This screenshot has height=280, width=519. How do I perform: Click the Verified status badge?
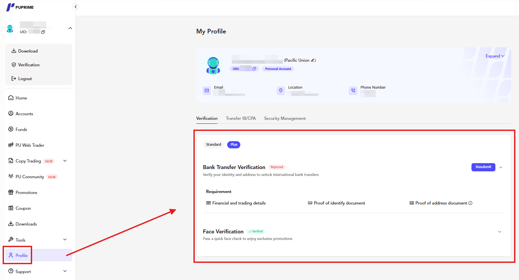point(256,231)
